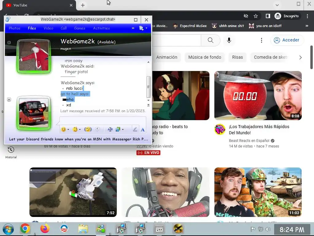Collapse WebGame2k's display picture

9,42
